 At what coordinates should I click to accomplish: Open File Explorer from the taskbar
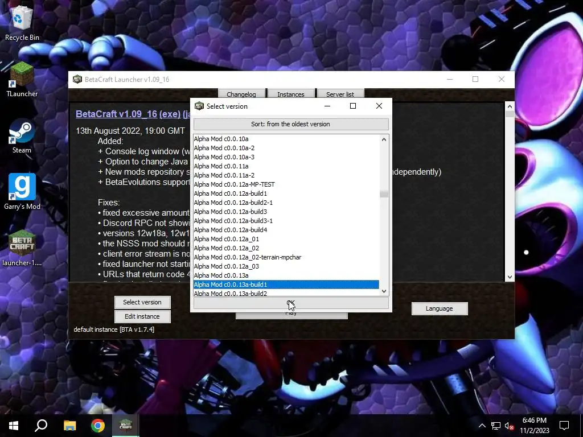point(69,426)
